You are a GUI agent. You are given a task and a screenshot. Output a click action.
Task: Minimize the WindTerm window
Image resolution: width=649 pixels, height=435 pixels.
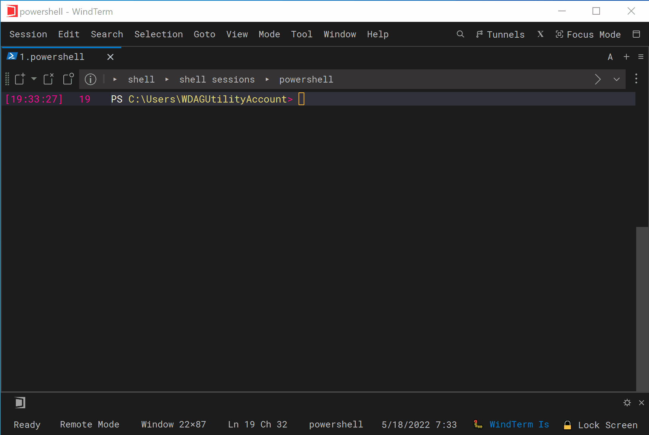562,11
